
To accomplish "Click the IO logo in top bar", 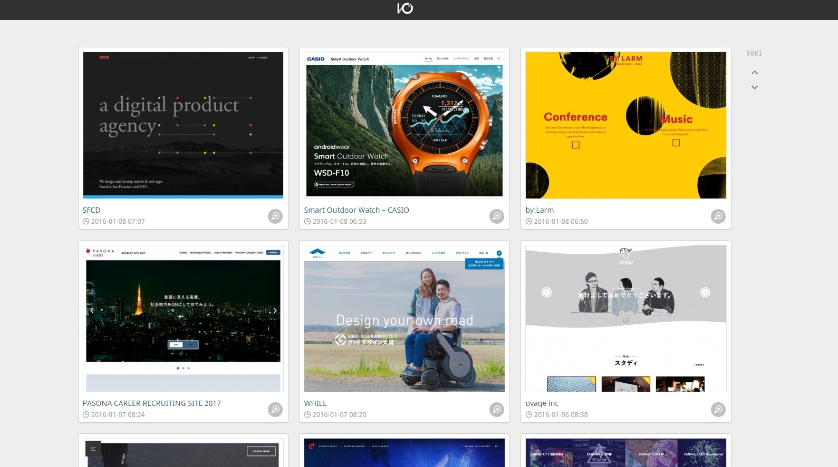I will click(405, 8).
